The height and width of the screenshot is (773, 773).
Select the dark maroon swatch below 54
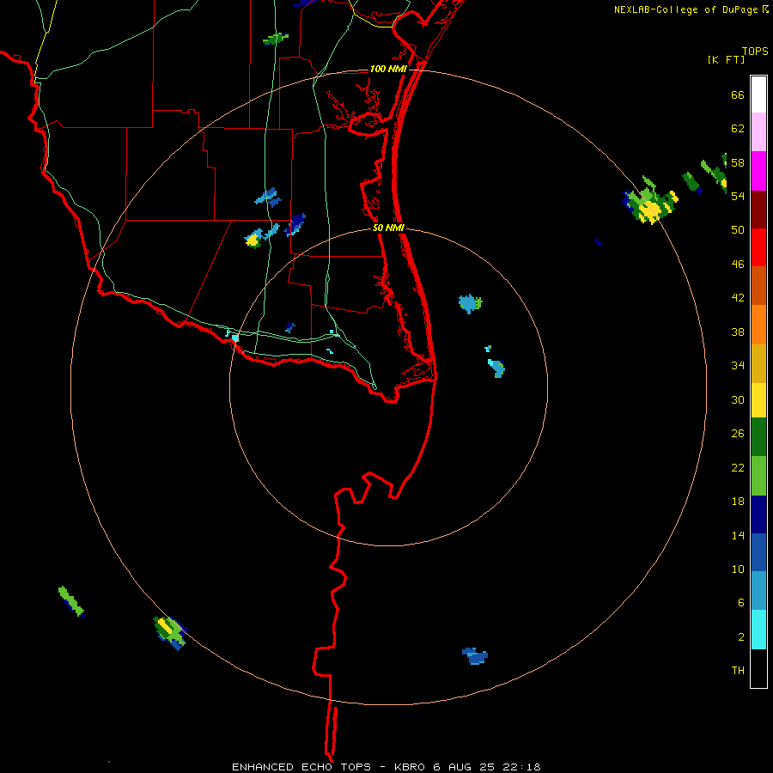point(758,210)
